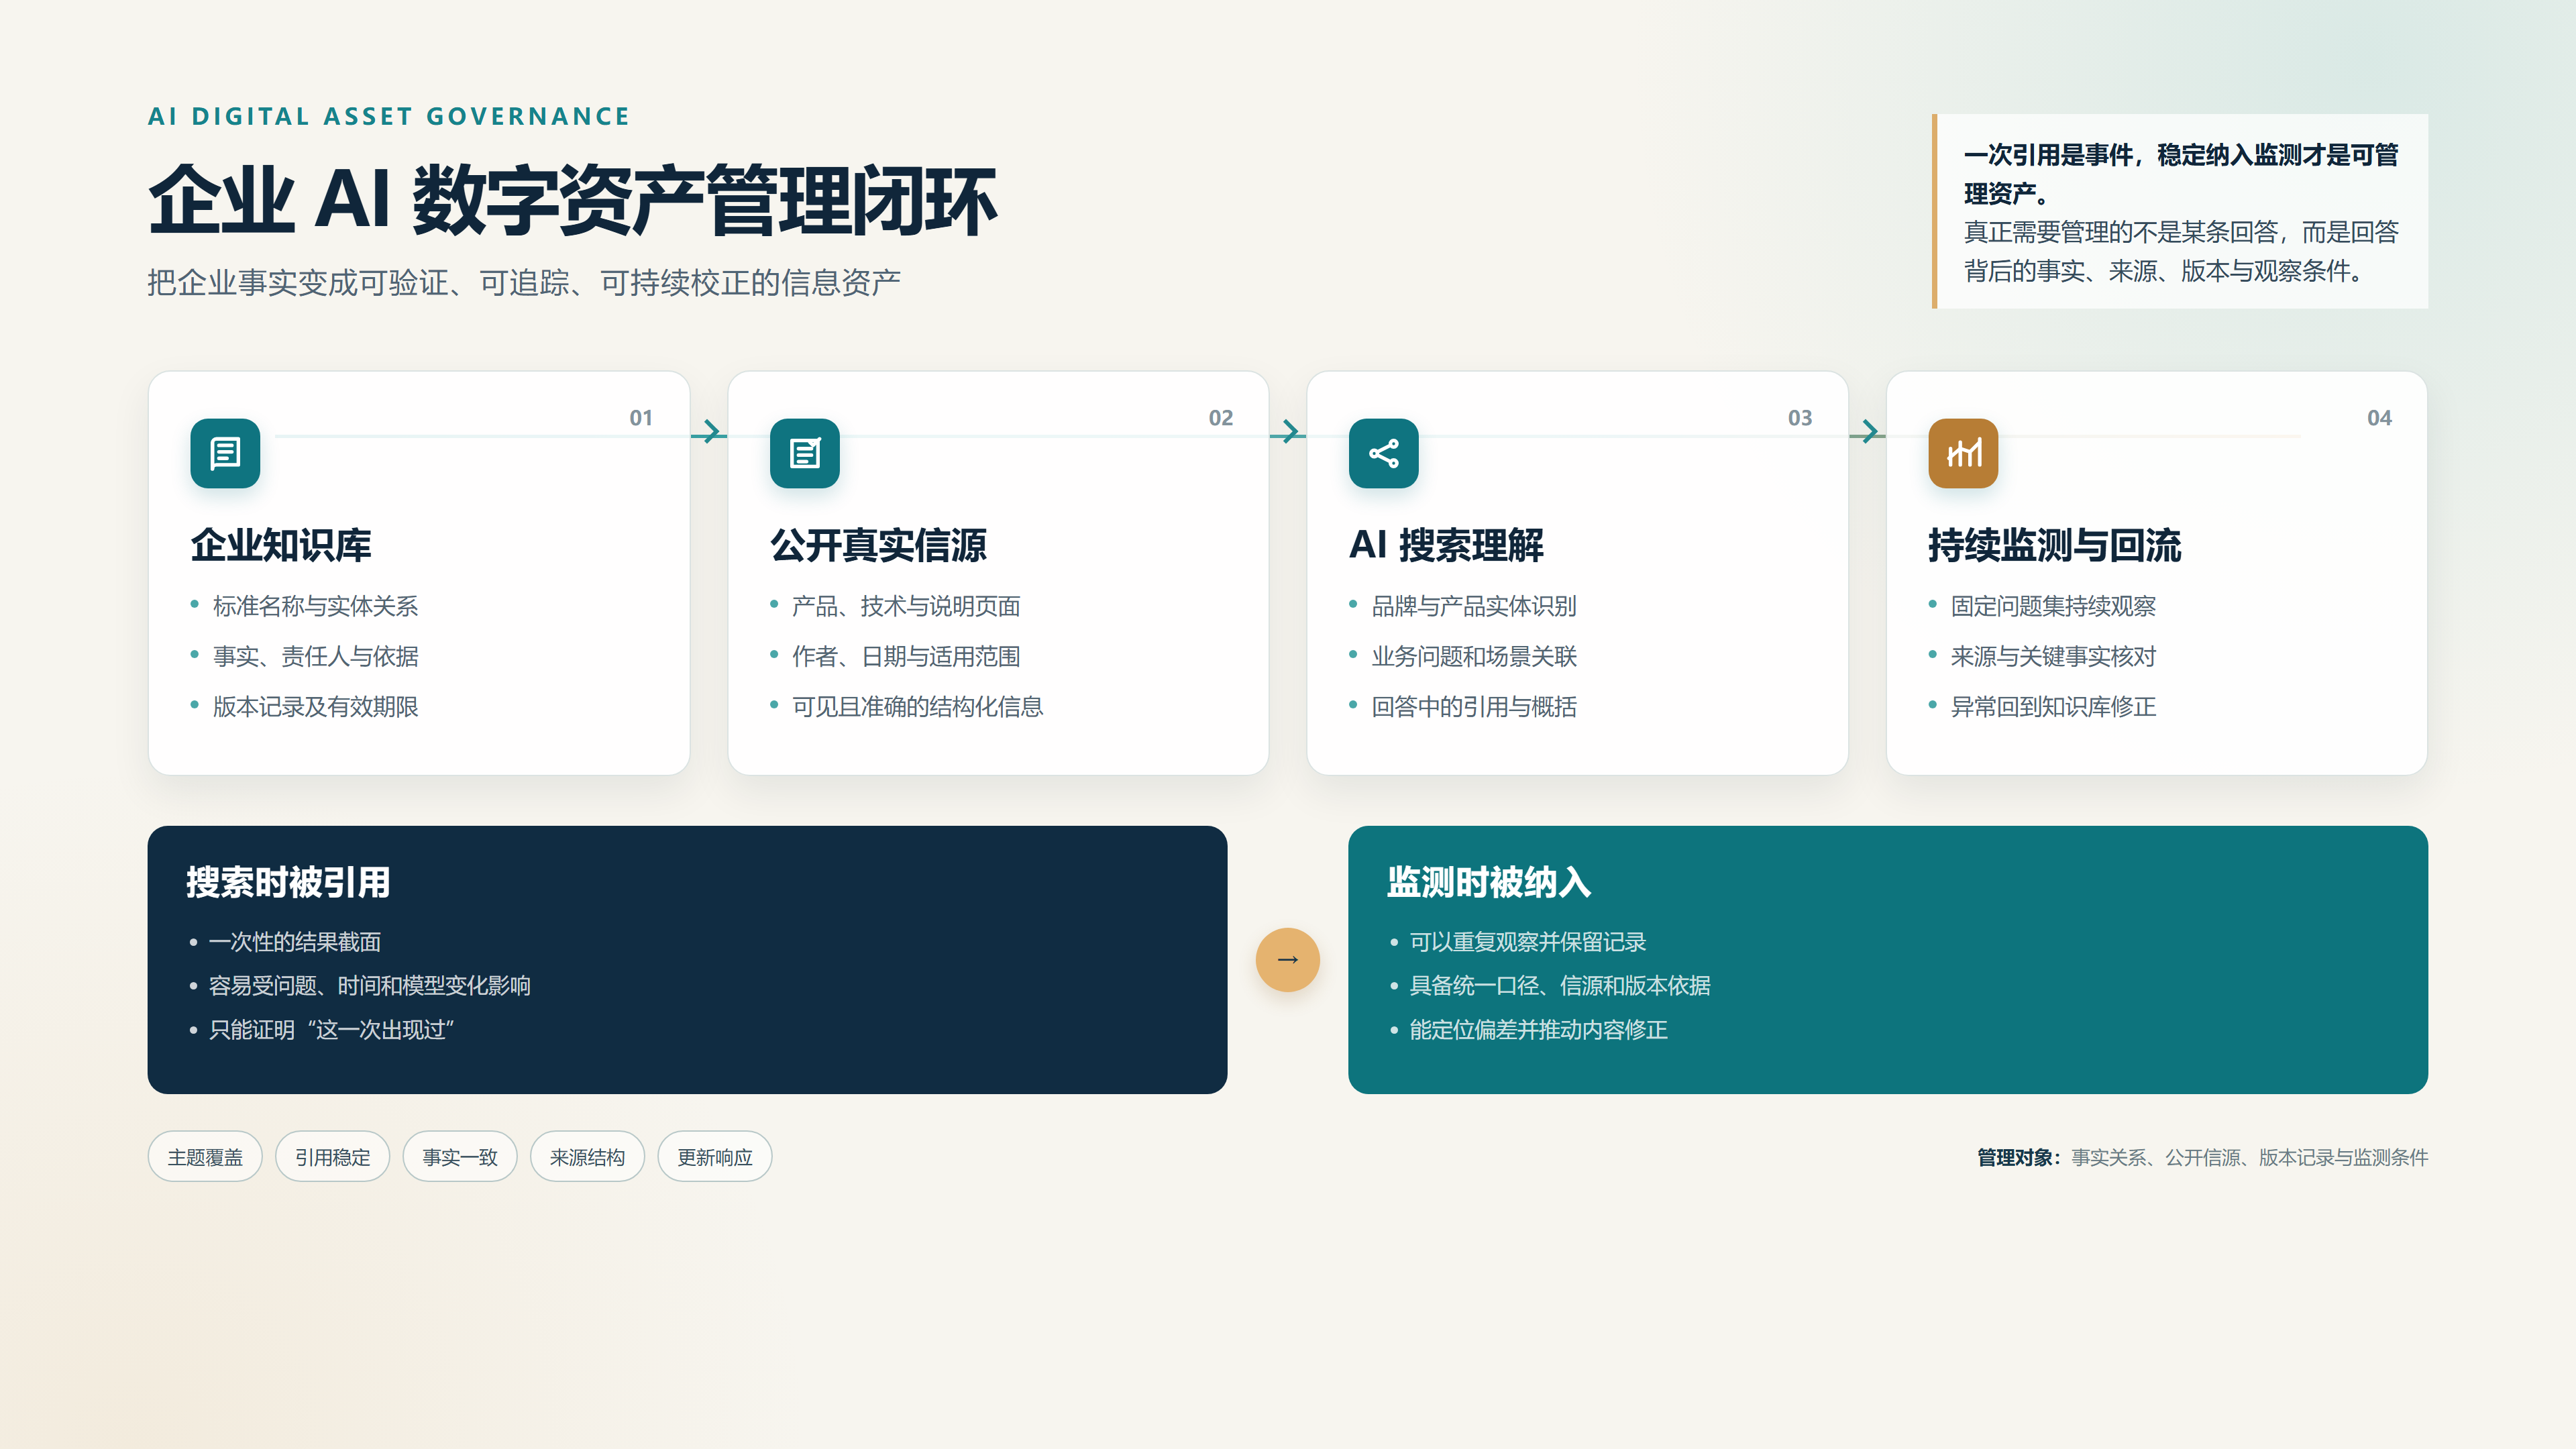This screenshot has height=1449, width=2576.
Task: Click bullet 具备统一口径、信源和版本依据
Action: click(1559, 986)
